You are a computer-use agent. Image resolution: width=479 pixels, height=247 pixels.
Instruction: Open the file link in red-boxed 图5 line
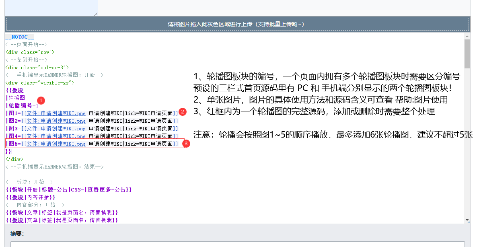click(x=56, y=144)
